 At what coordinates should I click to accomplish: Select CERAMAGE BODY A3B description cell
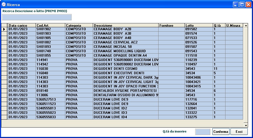pyautogui.click(x=126, y=34)
